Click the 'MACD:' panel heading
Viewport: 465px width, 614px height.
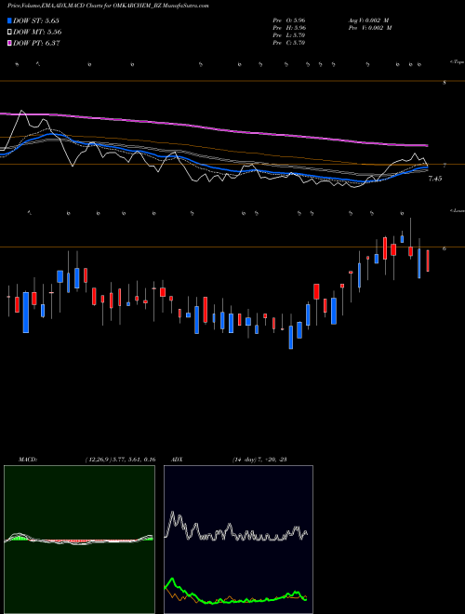tap(28, 460)
